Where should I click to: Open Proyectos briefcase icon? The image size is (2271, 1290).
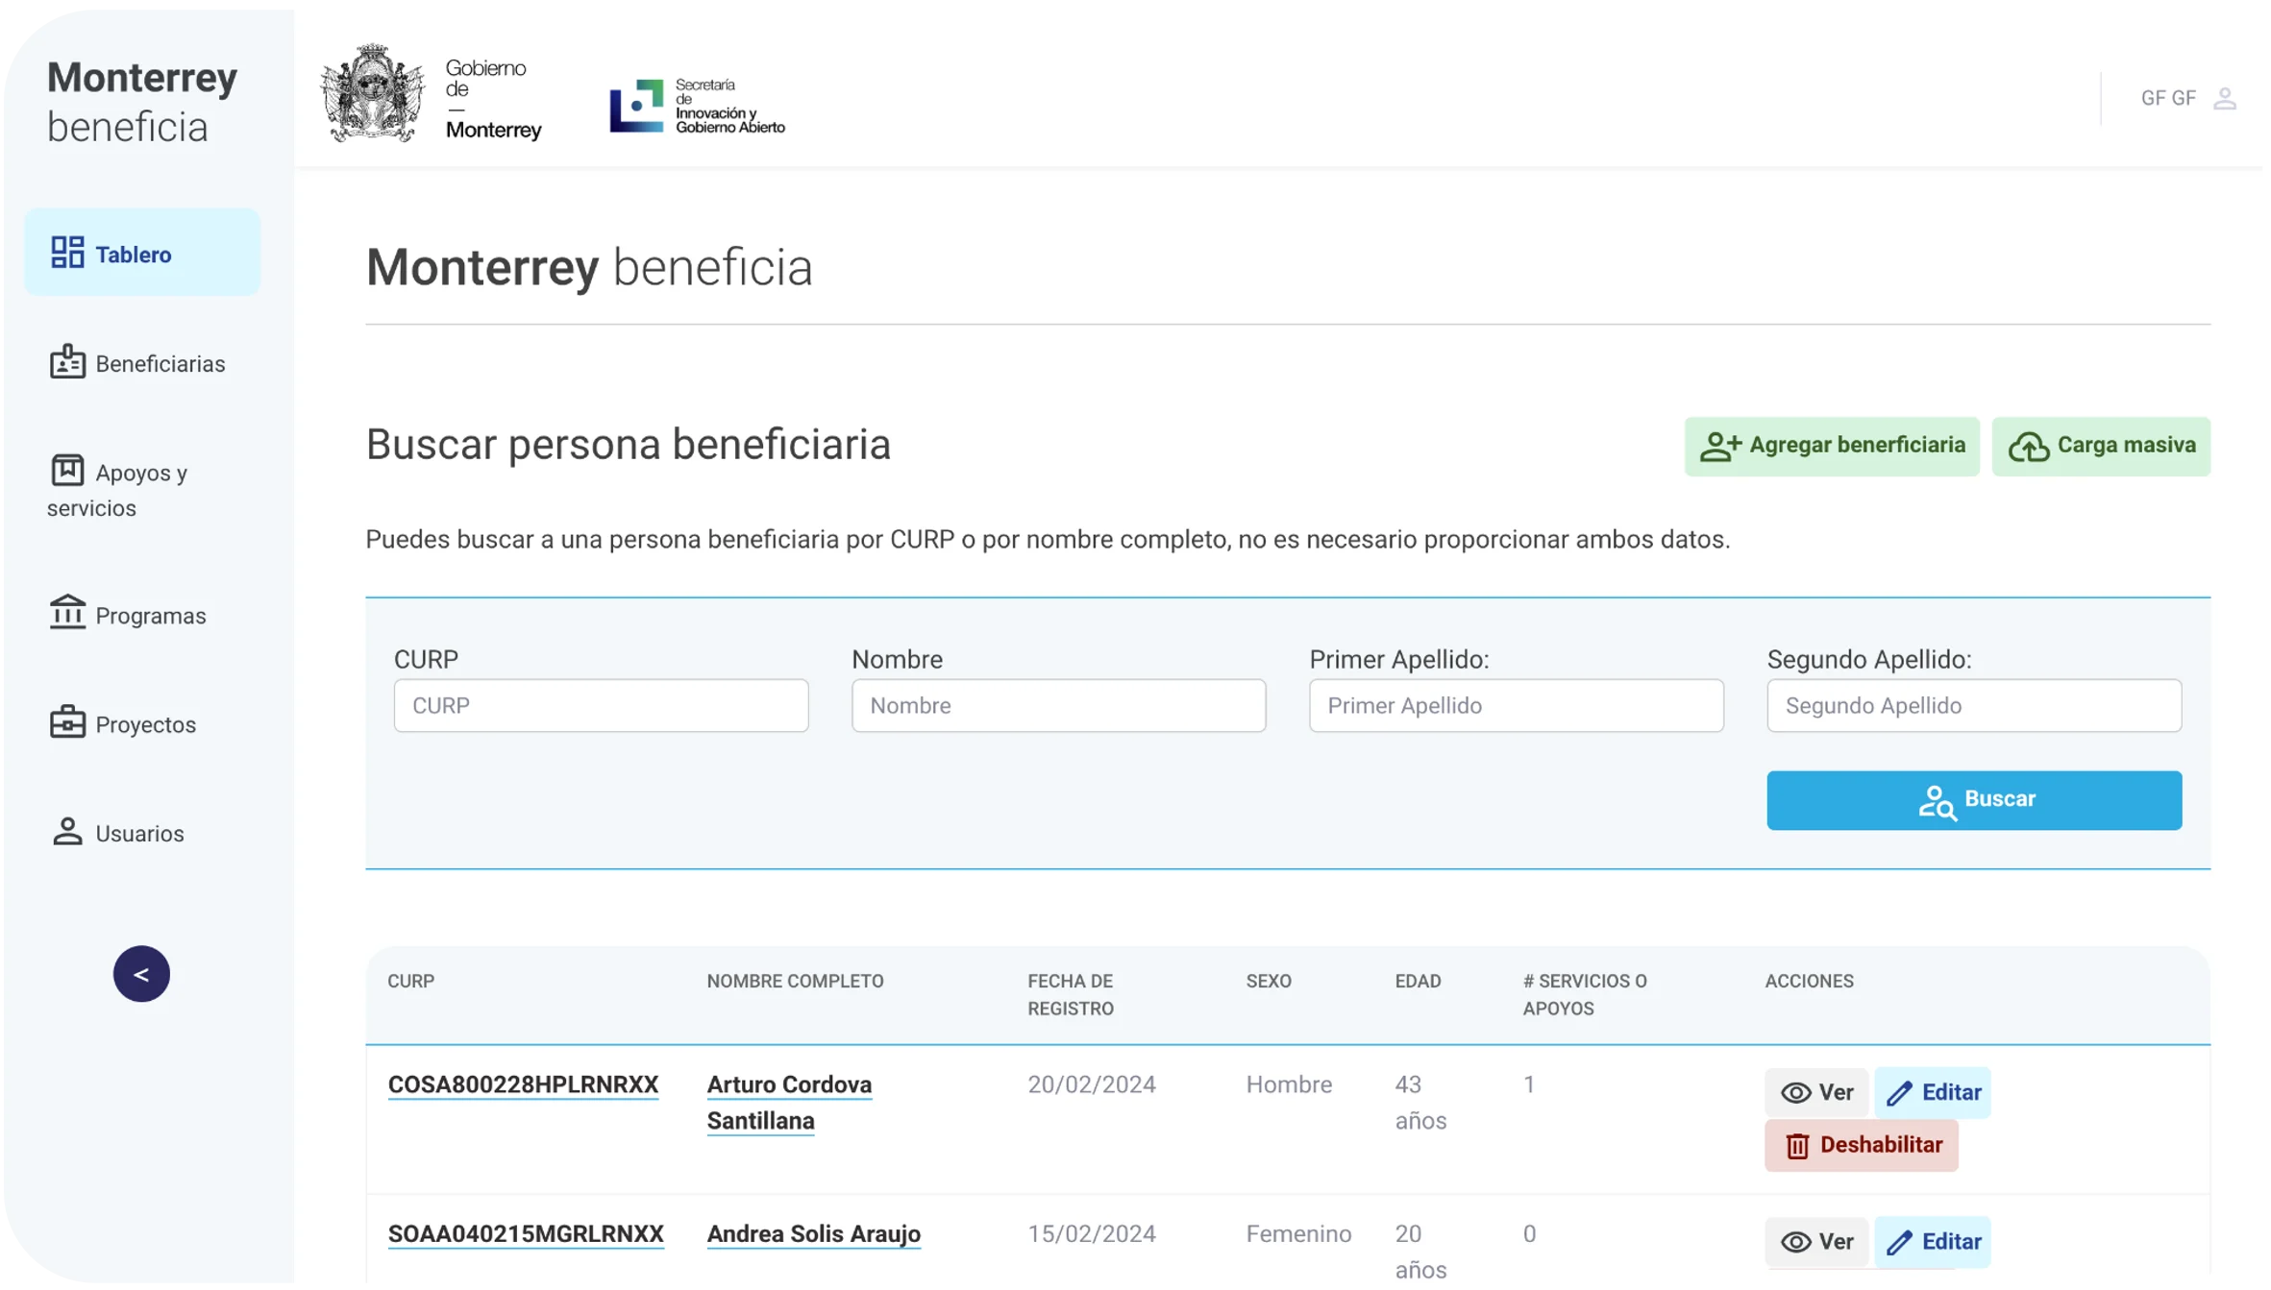point(67,723)
